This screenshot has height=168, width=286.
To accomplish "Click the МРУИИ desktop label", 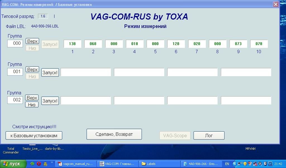I will pyautogui.click(x=251, y=149).
